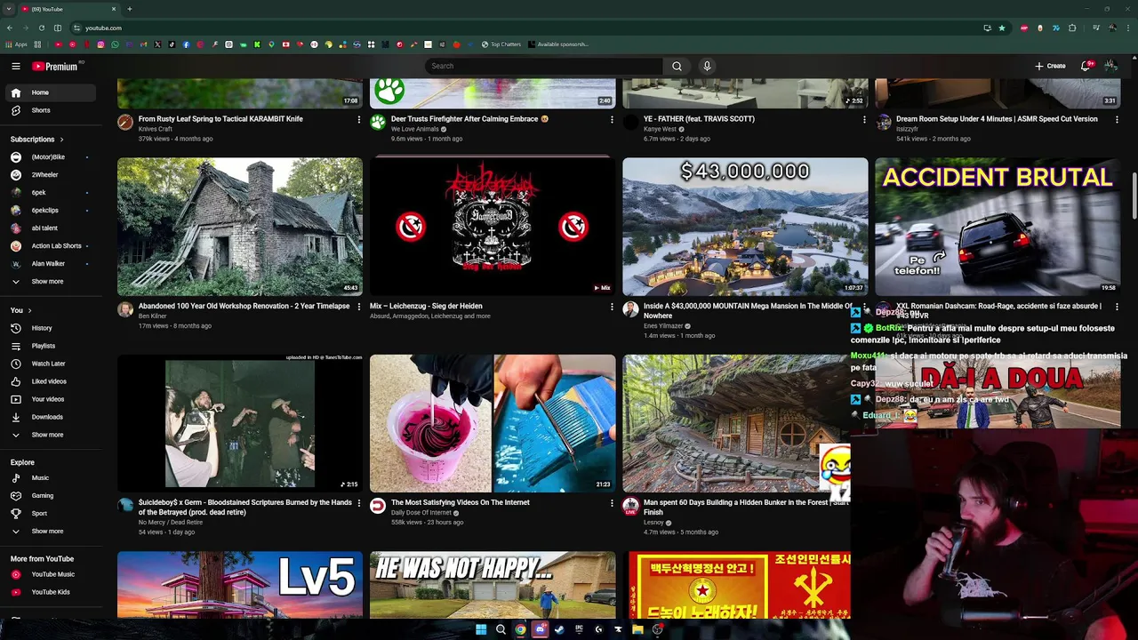Open We Love Animals channel avatar
The width and height of the screenshot is (1138, 640).
378,123
